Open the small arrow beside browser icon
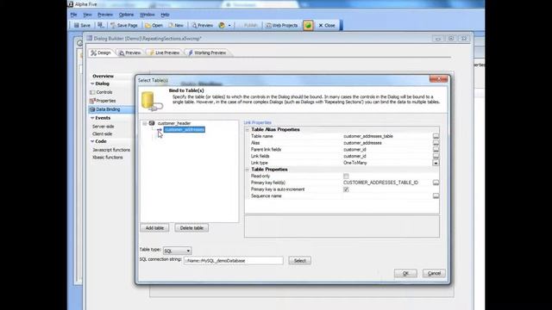This screenshot has height=310, width=552. pyautogui.click(x=229, y=25)
